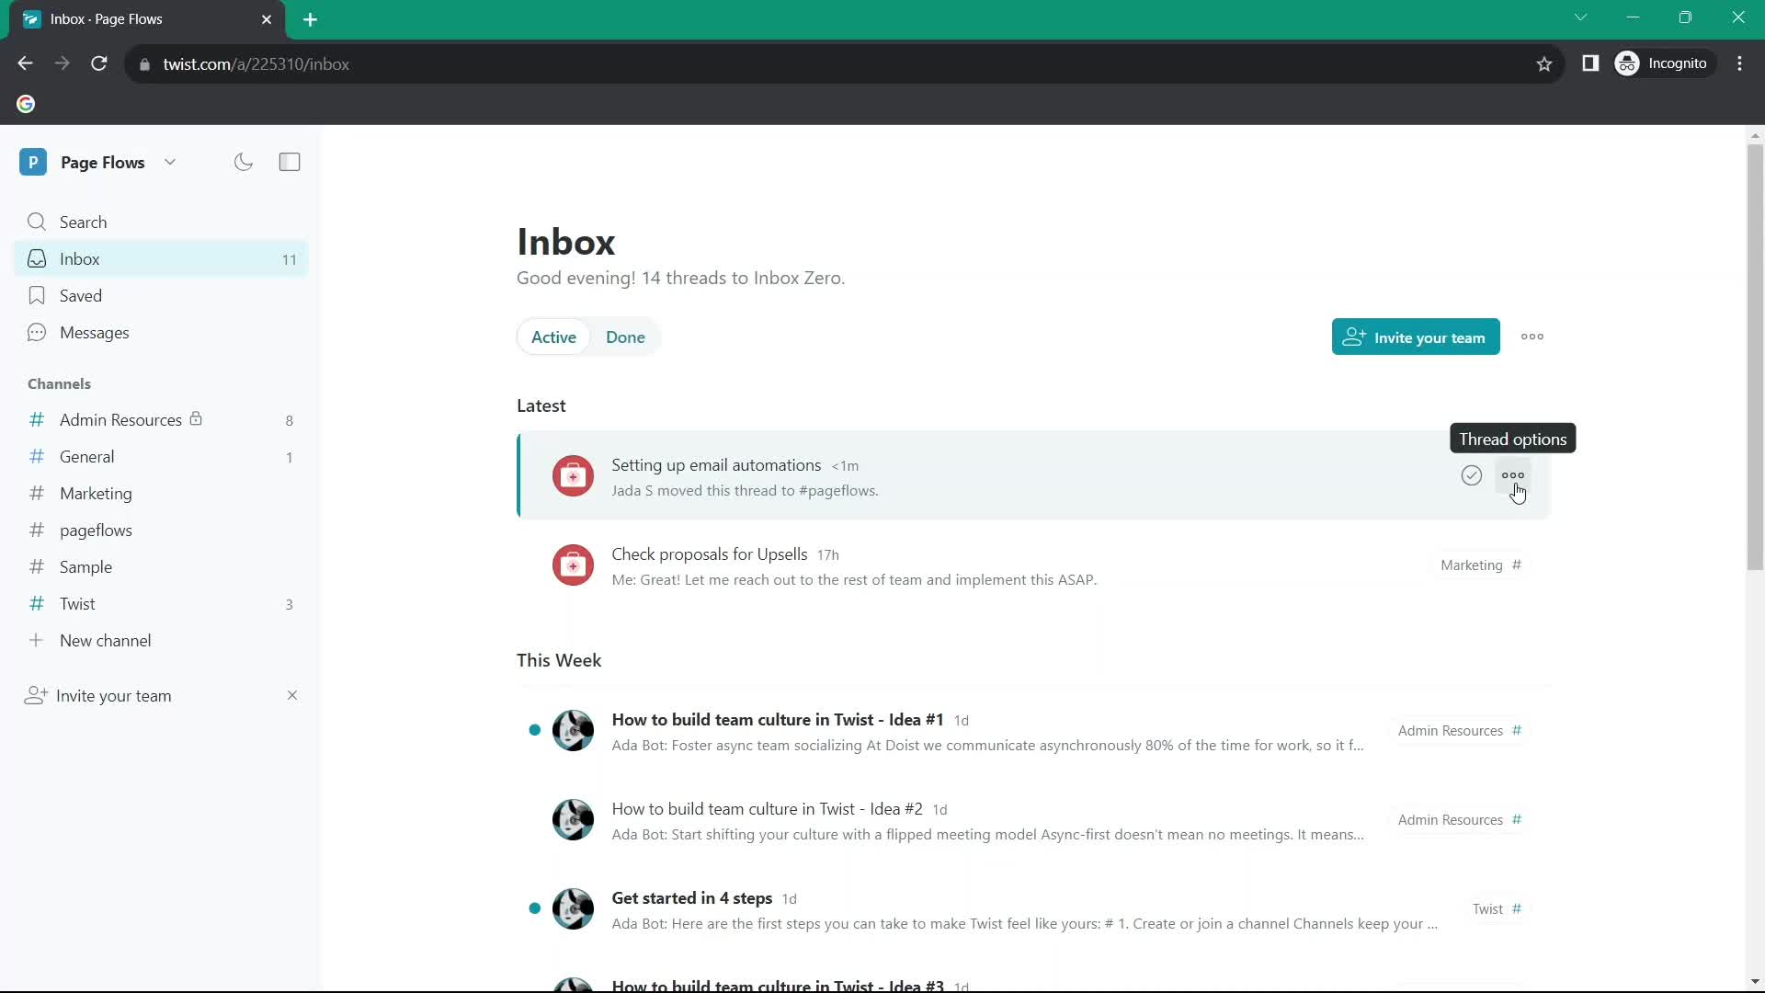Click the dark mode toggle icon
The height and width of the screenshot is (993, 1765).
pyautogui.click(x=244, y=163)
